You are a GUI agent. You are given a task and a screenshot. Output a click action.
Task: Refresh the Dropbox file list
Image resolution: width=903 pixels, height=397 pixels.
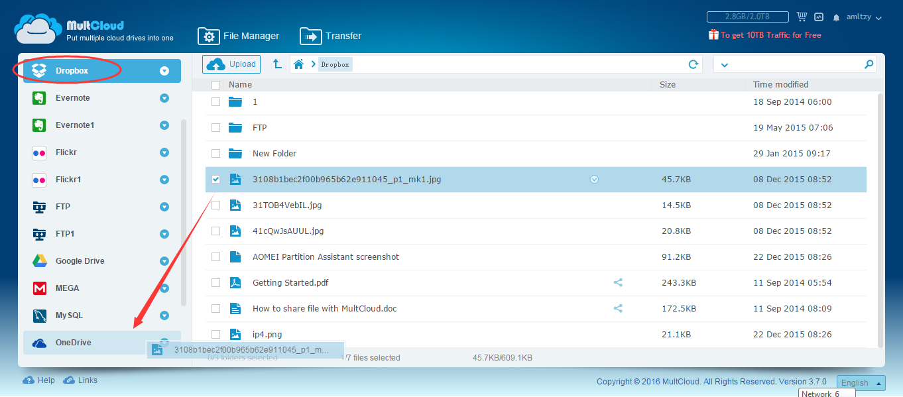point(693,64)
